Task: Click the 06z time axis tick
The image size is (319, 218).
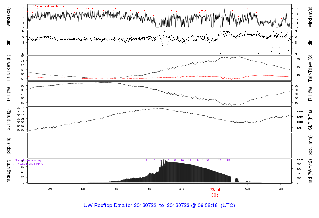Action: [x=281, y=189]
